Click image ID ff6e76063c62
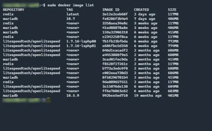The width and height of the screenshot is (212, 131). point(115,91)
